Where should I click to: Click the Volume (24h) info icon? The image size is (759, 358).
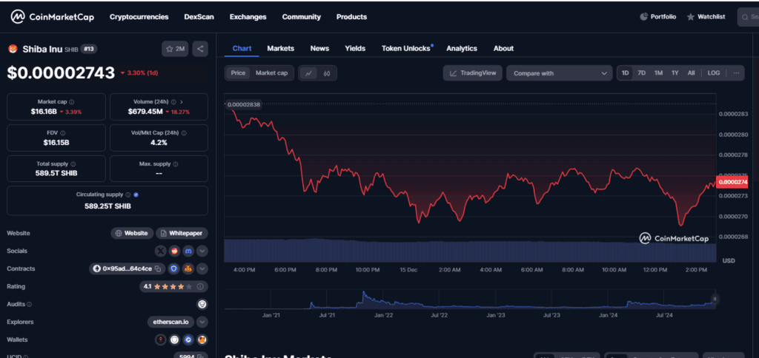pos(173,102)
